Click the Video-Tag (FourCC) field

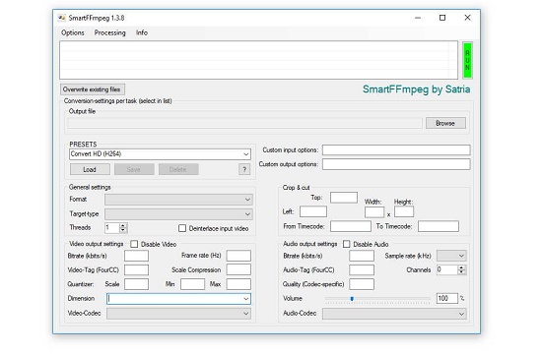[137, 269]
